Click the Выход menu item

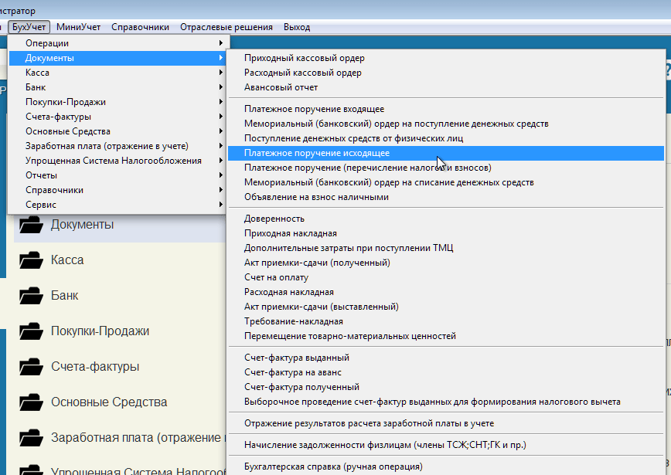297,27
